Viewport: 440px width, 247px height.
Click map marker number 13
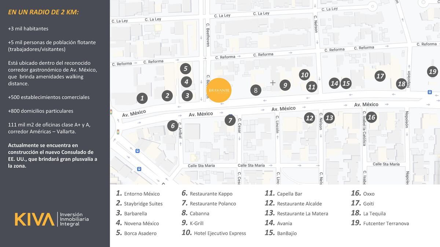click(x=329, y=118)
